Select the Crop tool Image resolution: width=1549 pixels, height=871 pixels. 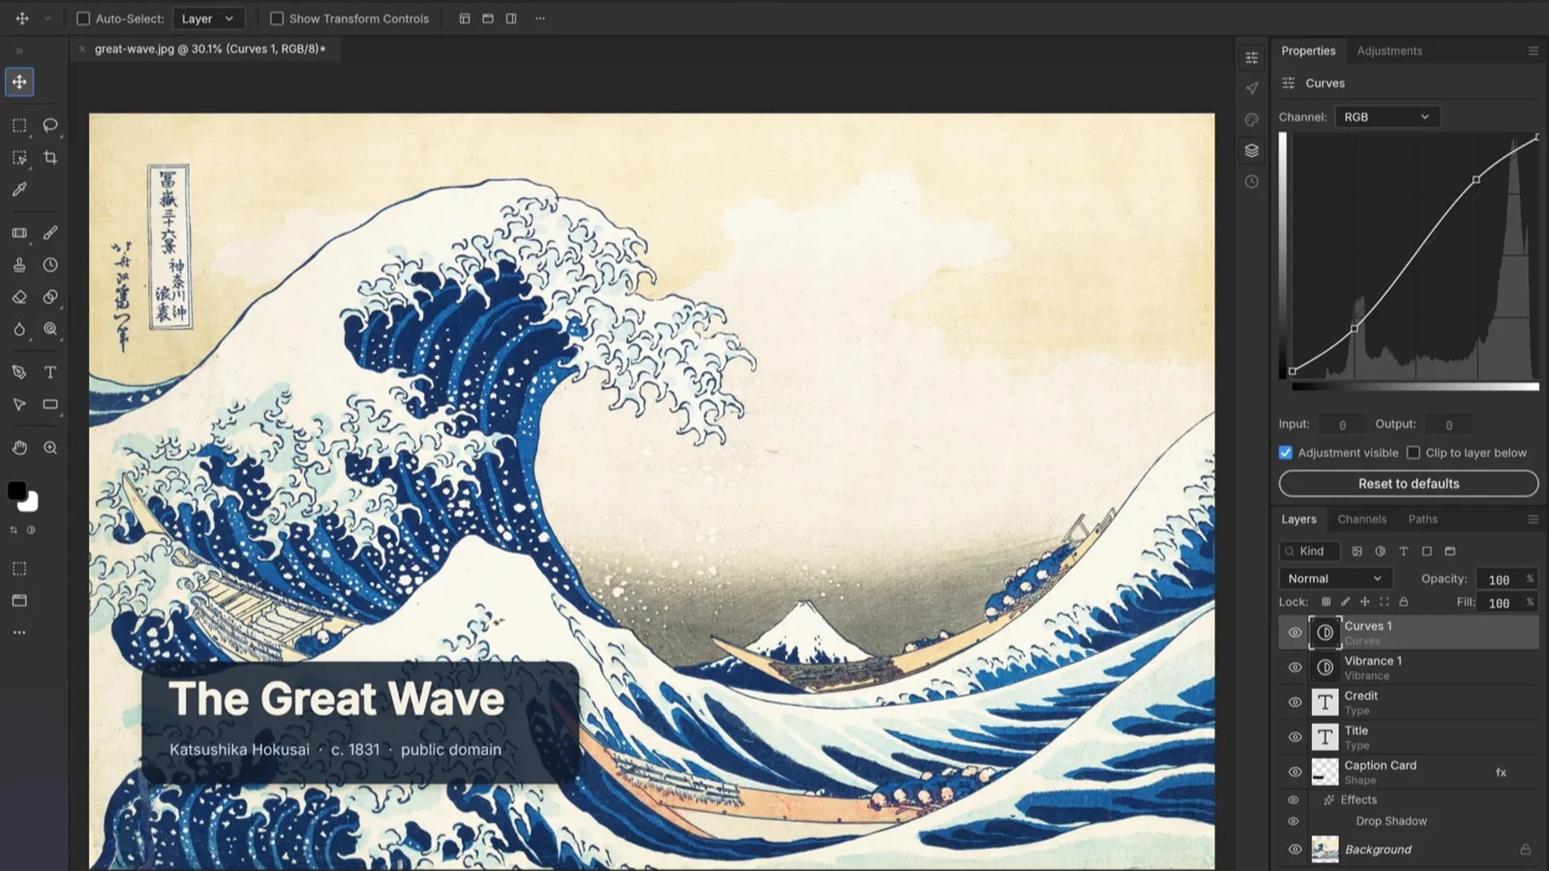tap(51, 157)
